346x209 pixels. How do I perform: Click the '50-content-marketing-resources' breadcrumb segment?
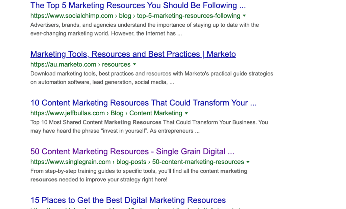(x=198, y=162)
